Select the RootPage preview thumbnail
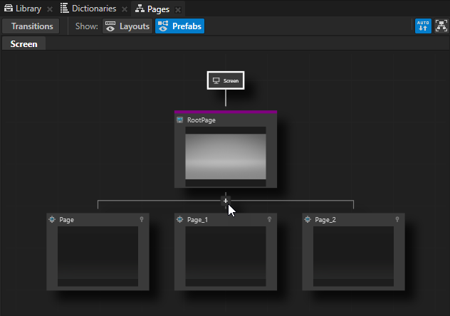 point(226,157)
